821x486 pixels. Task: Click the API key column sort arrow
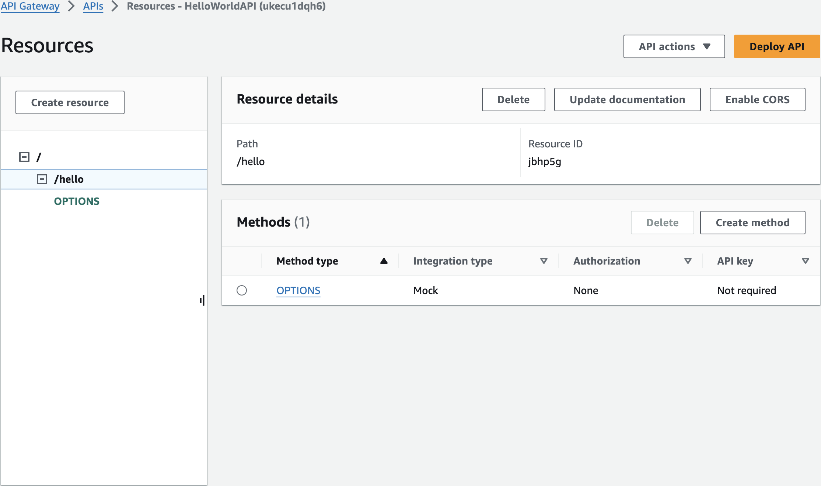click(x=805, y=261)
